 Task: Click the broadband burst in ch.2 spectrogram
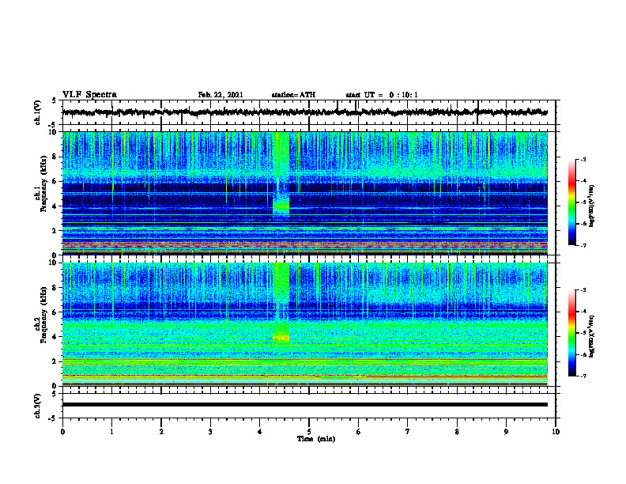coord(281,304)
